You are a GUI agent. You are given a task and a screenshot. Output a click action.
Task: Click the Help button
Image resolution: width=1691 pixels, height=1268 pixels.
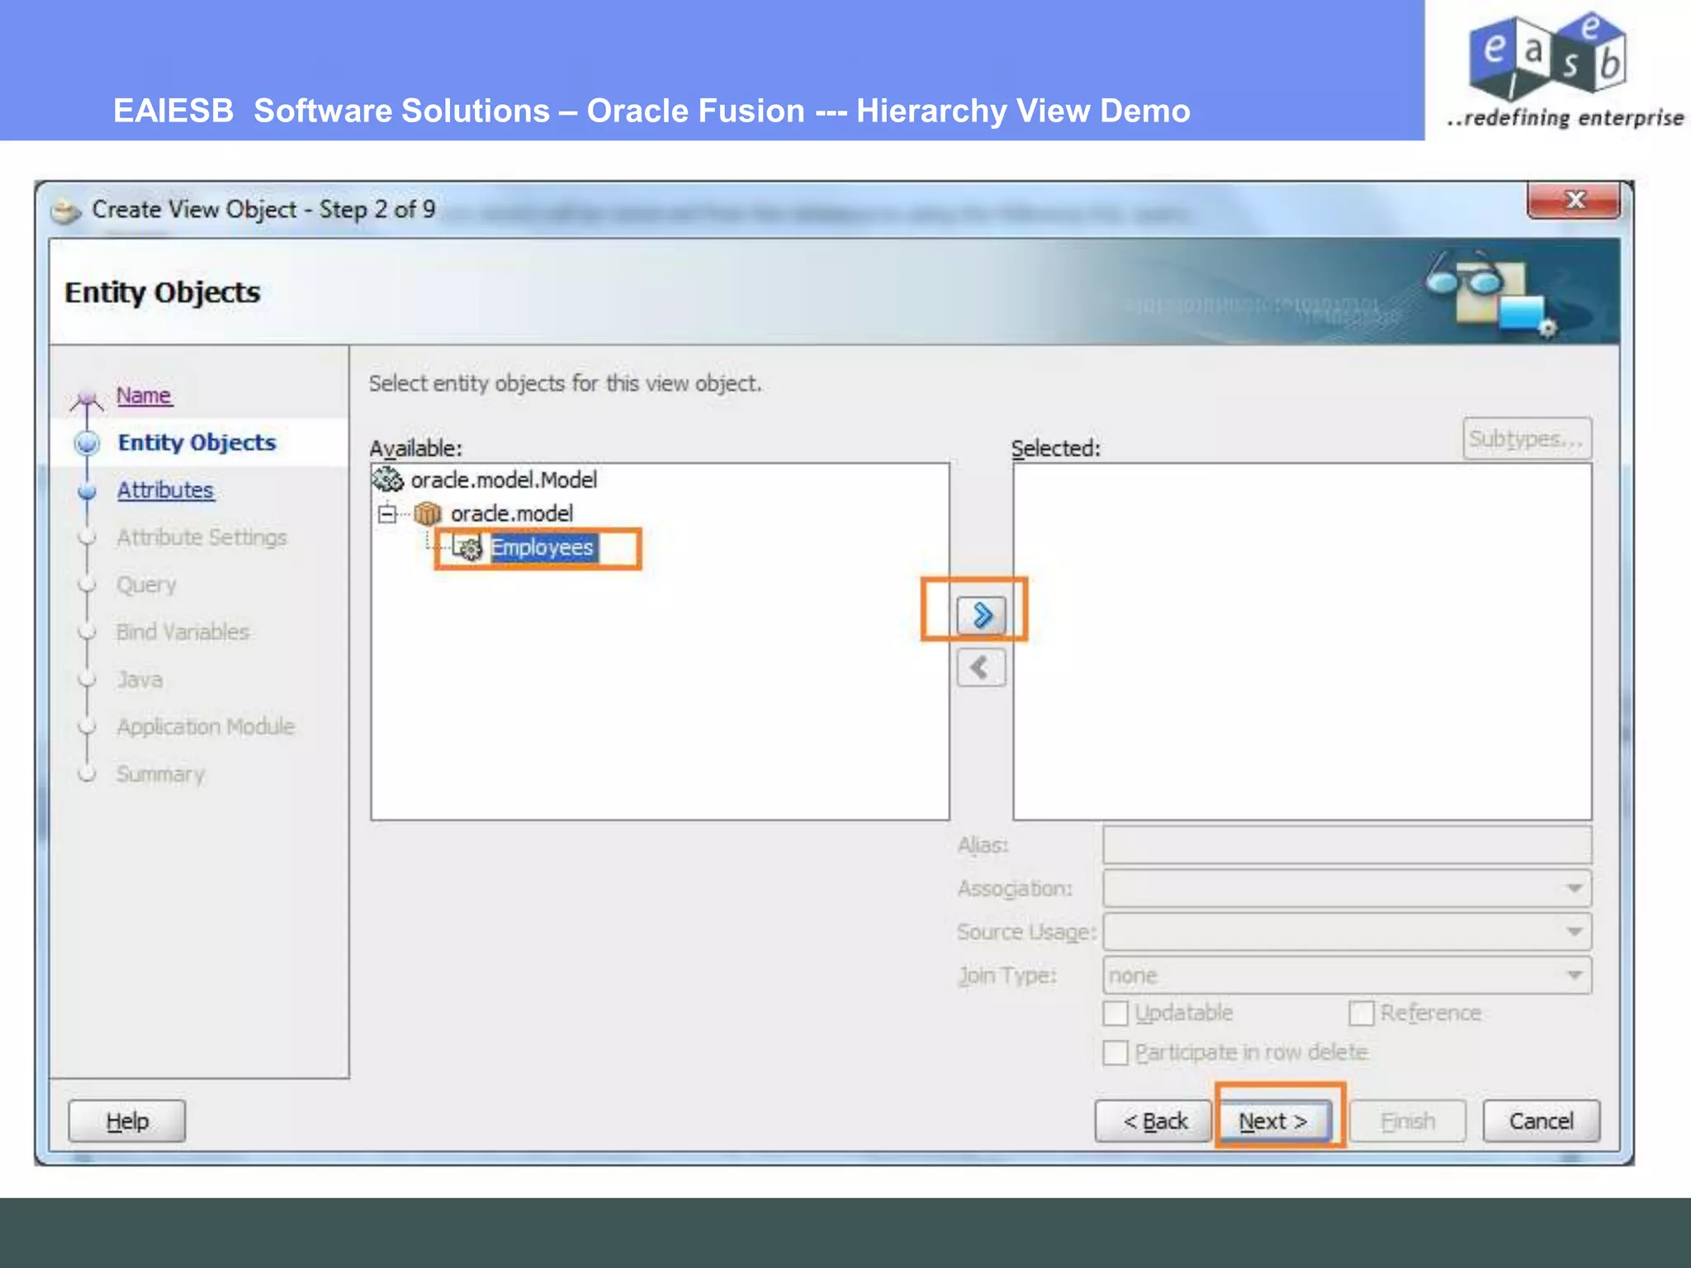click(127, 1121)
